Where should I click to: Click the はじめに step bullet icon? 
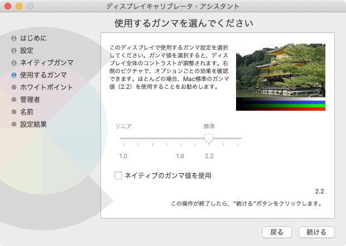(x=14, y=39)
